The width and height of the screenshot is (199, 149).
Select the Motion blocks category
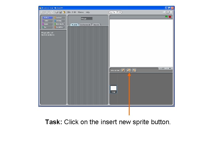pyautogui.click(x=47, y=18)
